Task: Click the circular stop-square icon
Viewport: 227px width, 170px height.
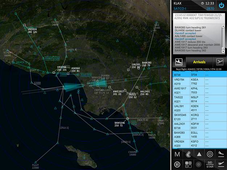Action: click(x=199, y=165)
